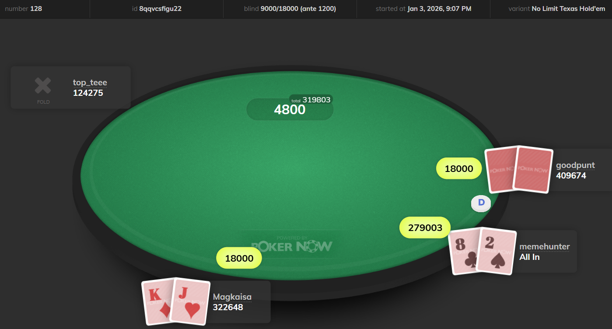
Task: Open player name memehunter
Action: pos(545,246)
